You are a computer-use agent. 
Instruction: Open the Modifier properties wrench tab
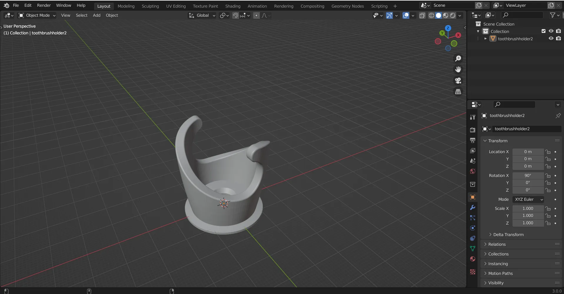click(473, 207)
